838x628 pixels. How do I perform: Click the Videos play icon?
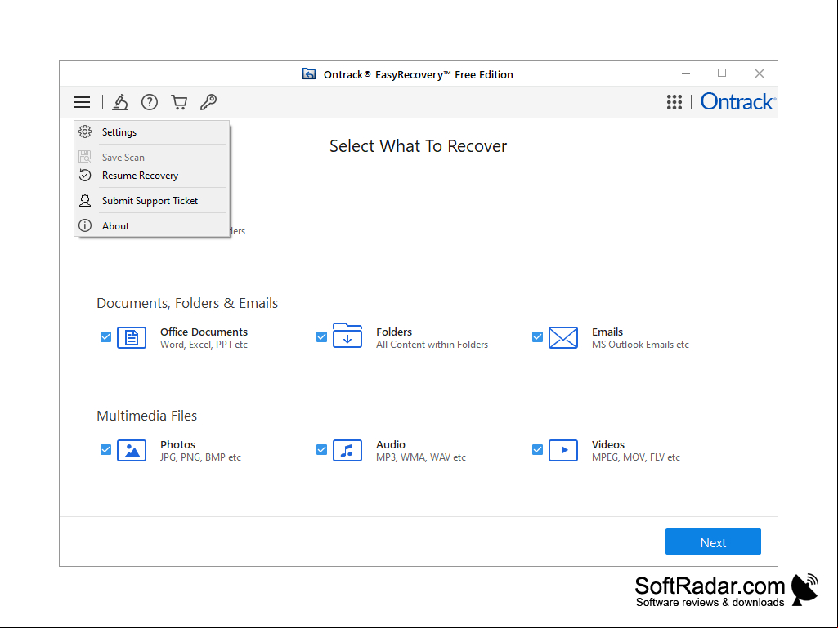[563, 450]
